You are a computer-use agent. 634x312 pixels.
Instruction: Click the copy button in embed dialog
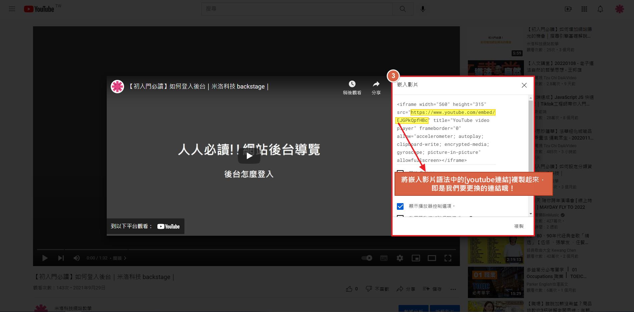pos(519,226)
